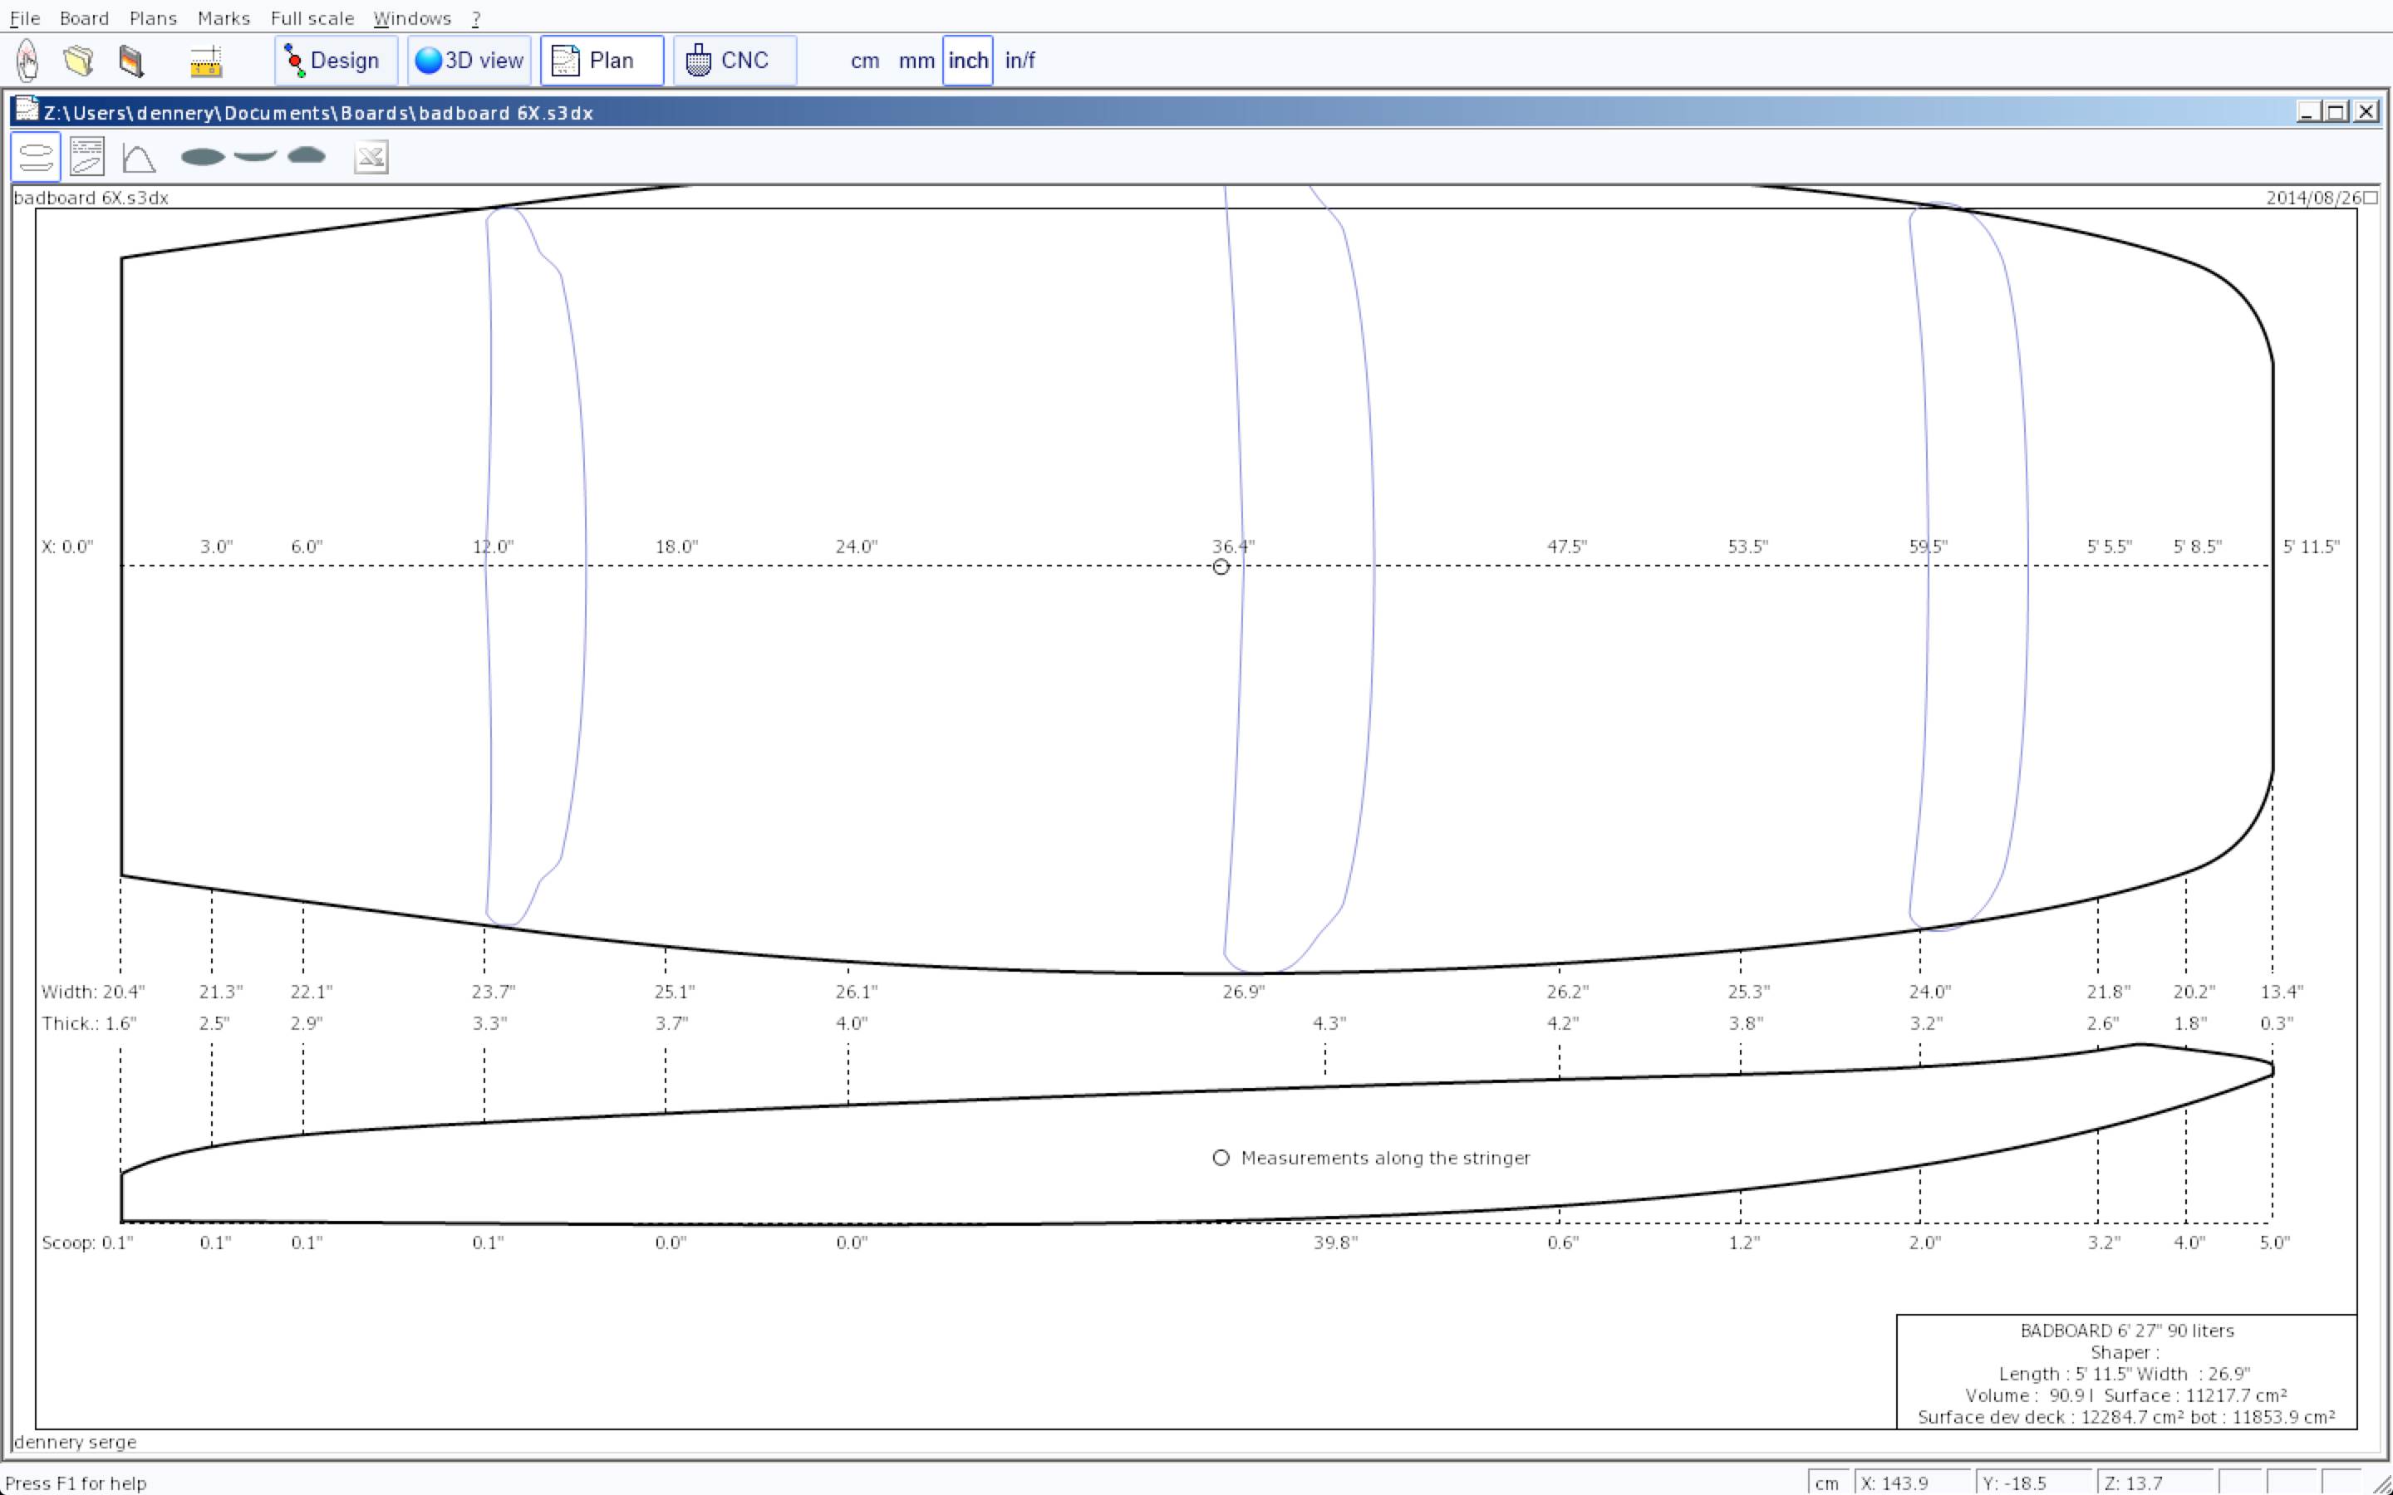Open the yellow ruler measurement tool
This screenshot has width=2393, height=1495.
point(206,61)
